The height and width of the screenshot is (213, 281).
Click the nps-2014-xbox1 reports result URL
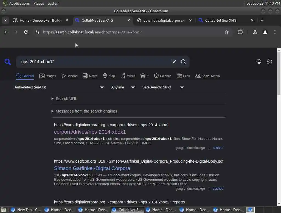pos(119,202)
